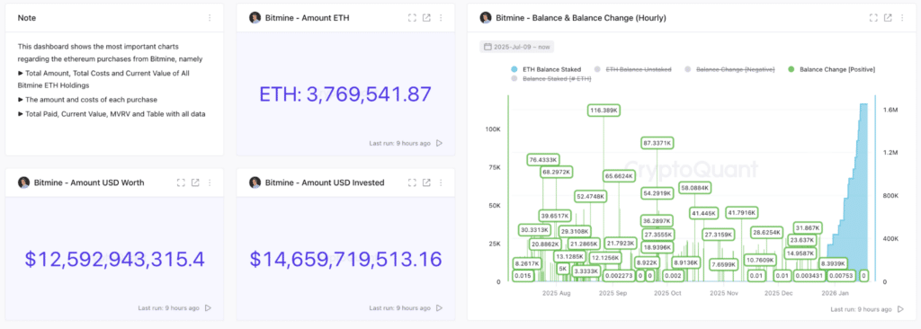921x329 pixels.
Task: Open the Note card's three-dot menu
Action: point(210,18)
